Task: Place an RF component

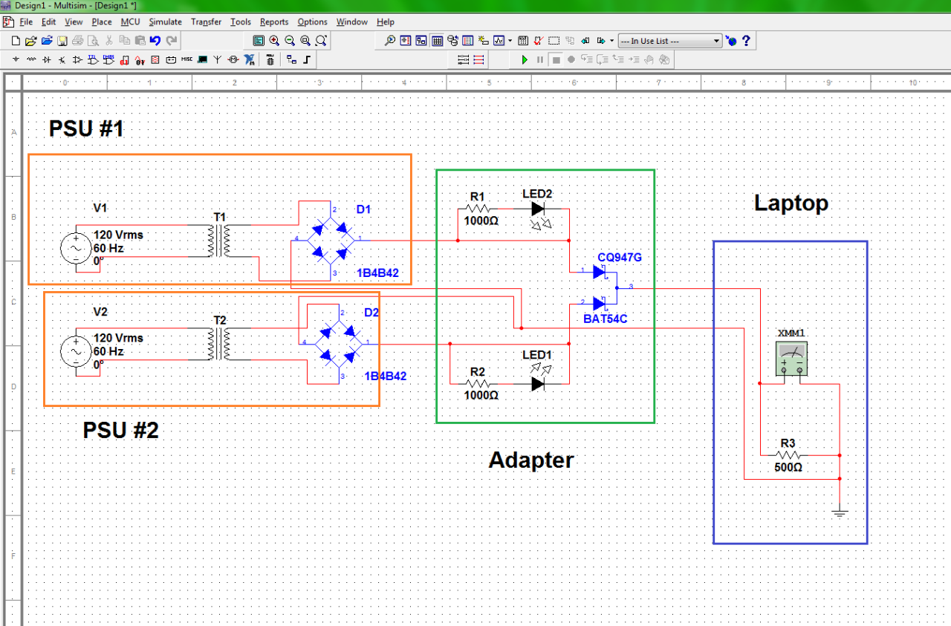Action: pos(217,59)
